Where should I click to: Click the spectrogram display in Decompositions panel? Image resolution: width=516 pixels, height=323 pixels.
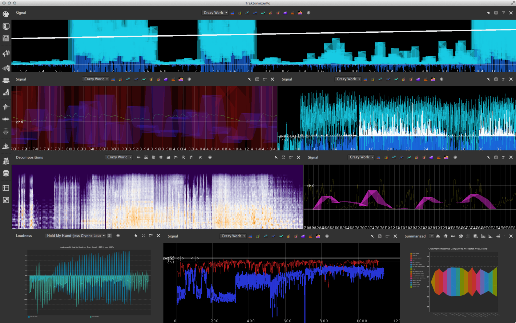tap(156, 197)
